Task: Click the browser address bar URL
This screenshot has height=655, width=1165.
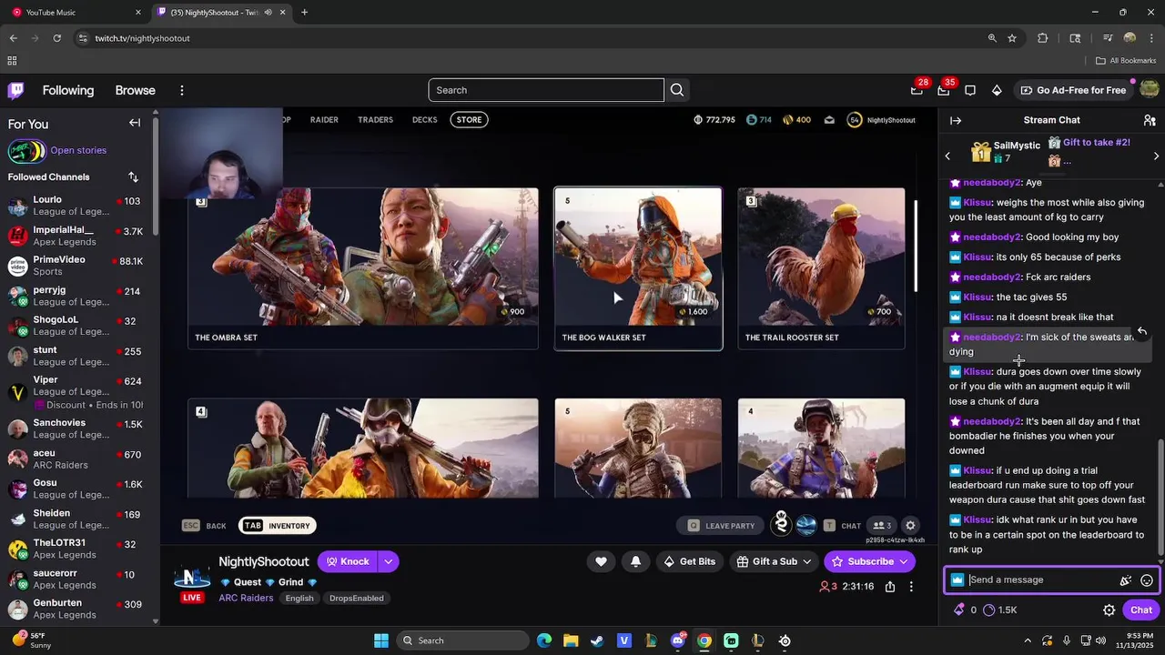Action: tap(142, 38)
